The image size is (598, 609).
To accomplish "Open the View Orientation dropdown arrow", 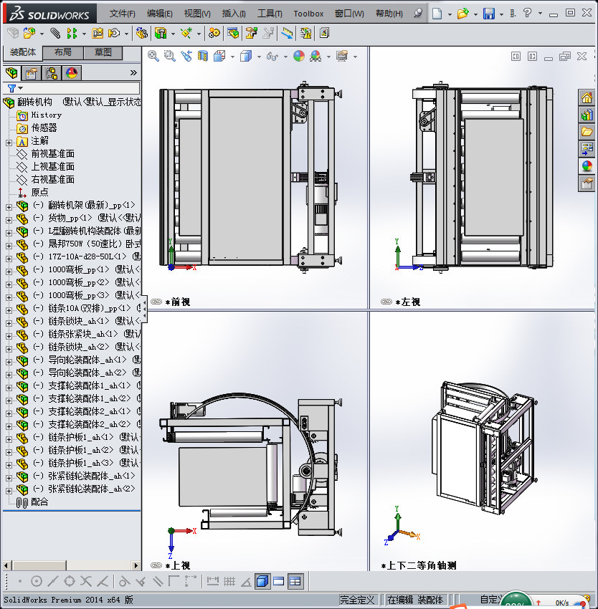I will point(232,57).
